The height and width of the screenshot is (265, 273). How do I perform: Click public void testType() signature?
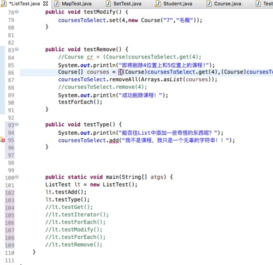pos(84,124)
